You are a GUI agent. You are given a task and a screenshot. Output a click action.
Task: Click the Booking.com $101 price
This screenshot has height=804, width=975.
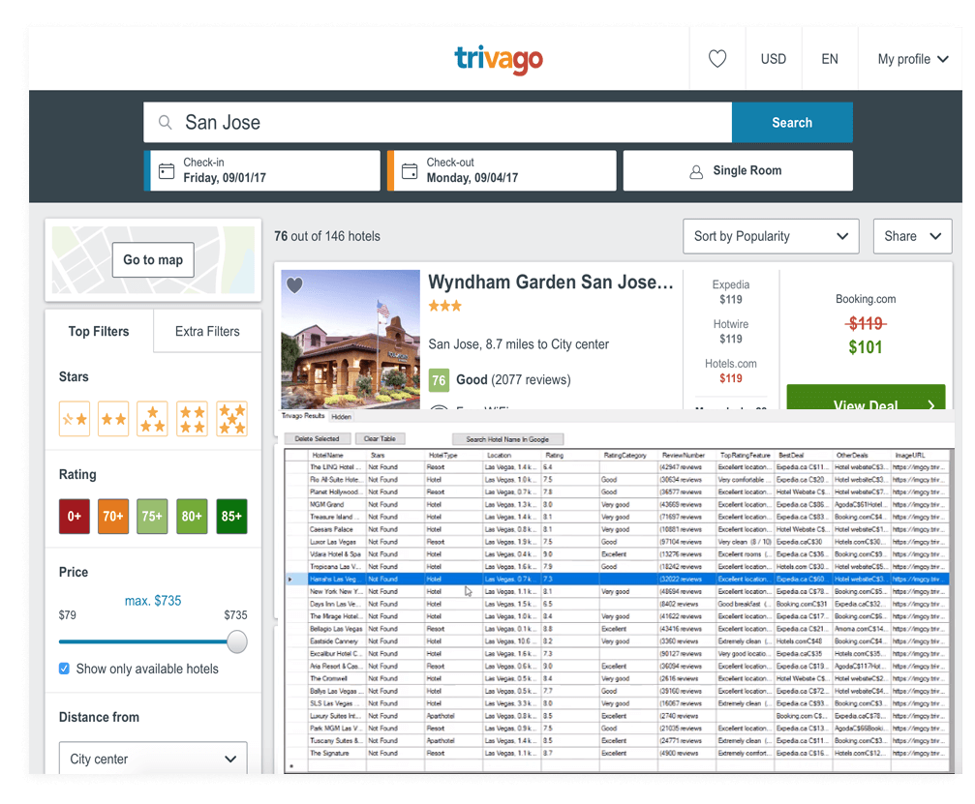tap(866, 347)
